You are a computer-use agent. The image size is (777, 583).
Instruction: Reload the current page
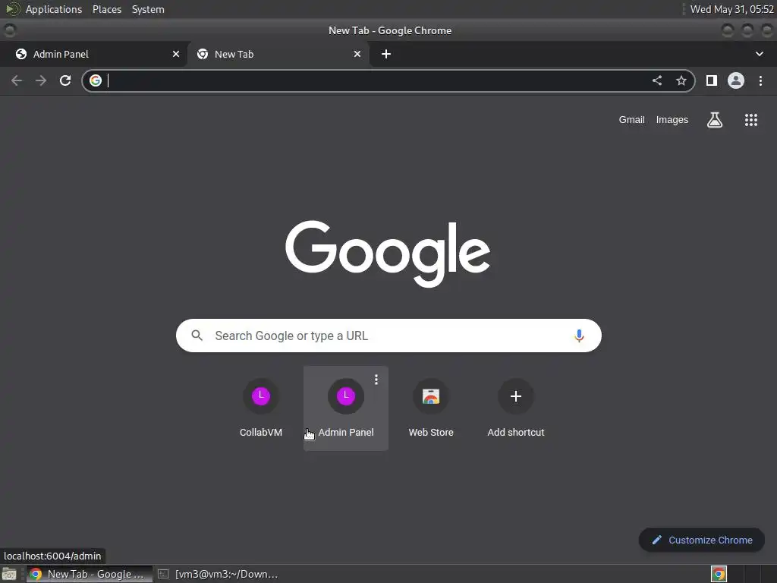pos(65,80)
